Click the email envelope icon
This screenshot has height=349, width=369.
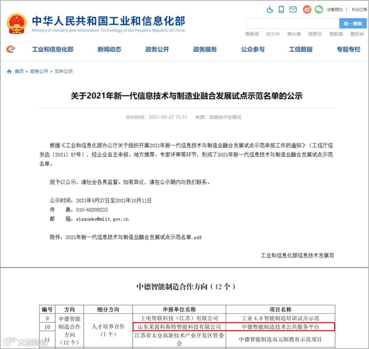(293, 10)
